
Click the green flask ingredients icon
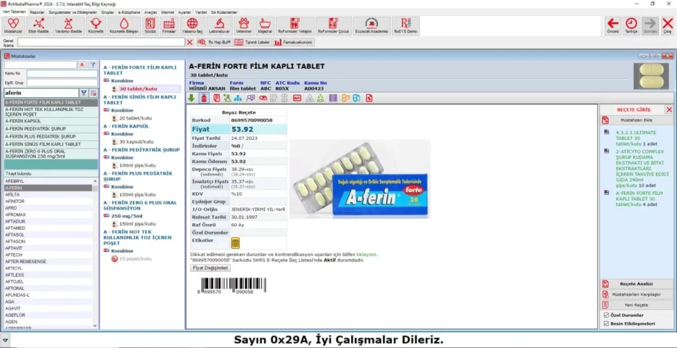(227, 98)
